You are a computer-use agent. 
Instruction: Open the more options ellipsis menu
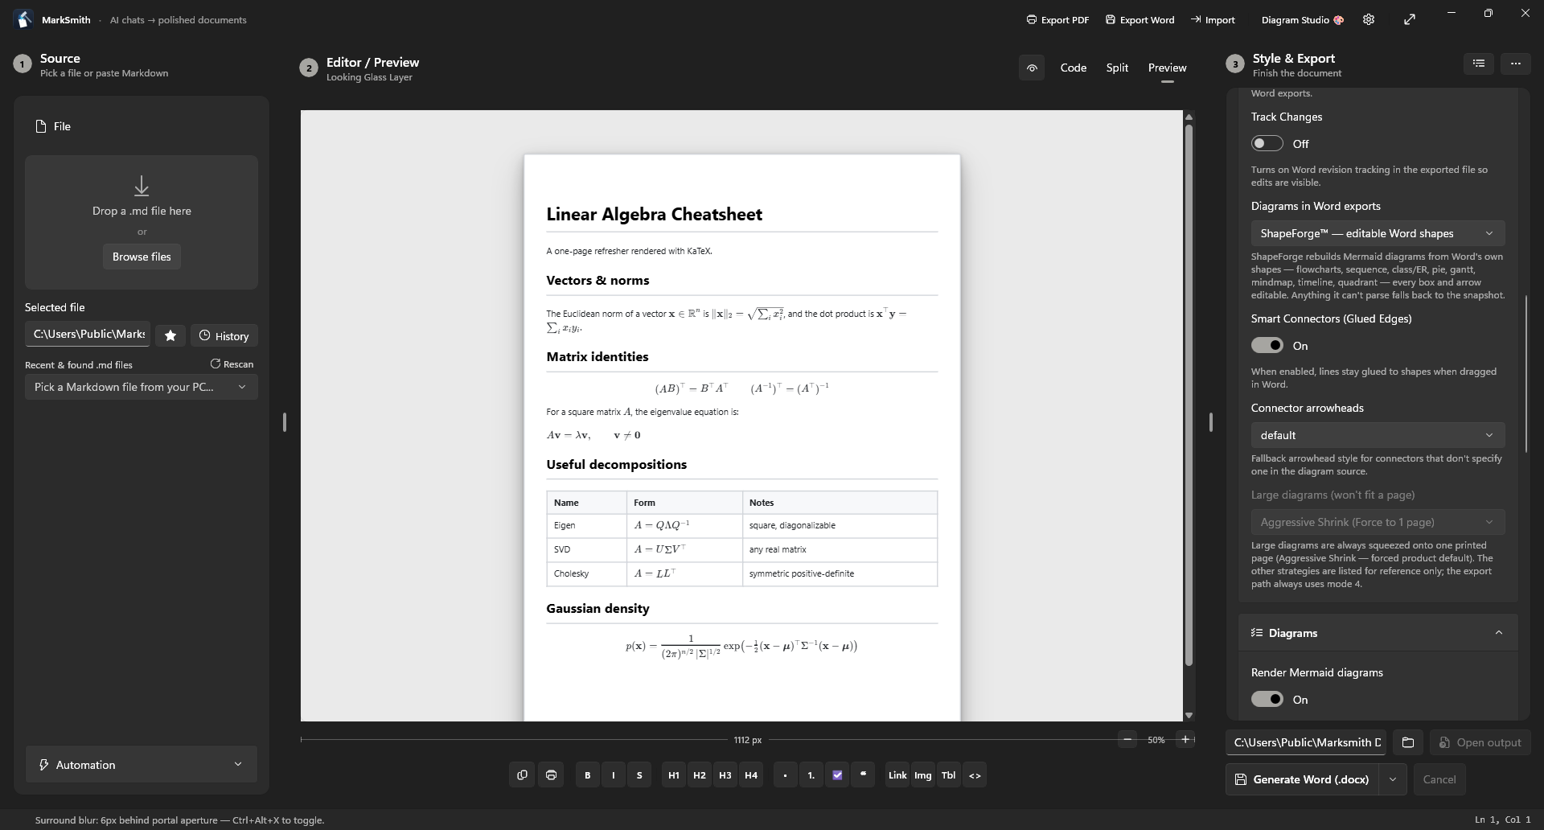click(1516, 63)
